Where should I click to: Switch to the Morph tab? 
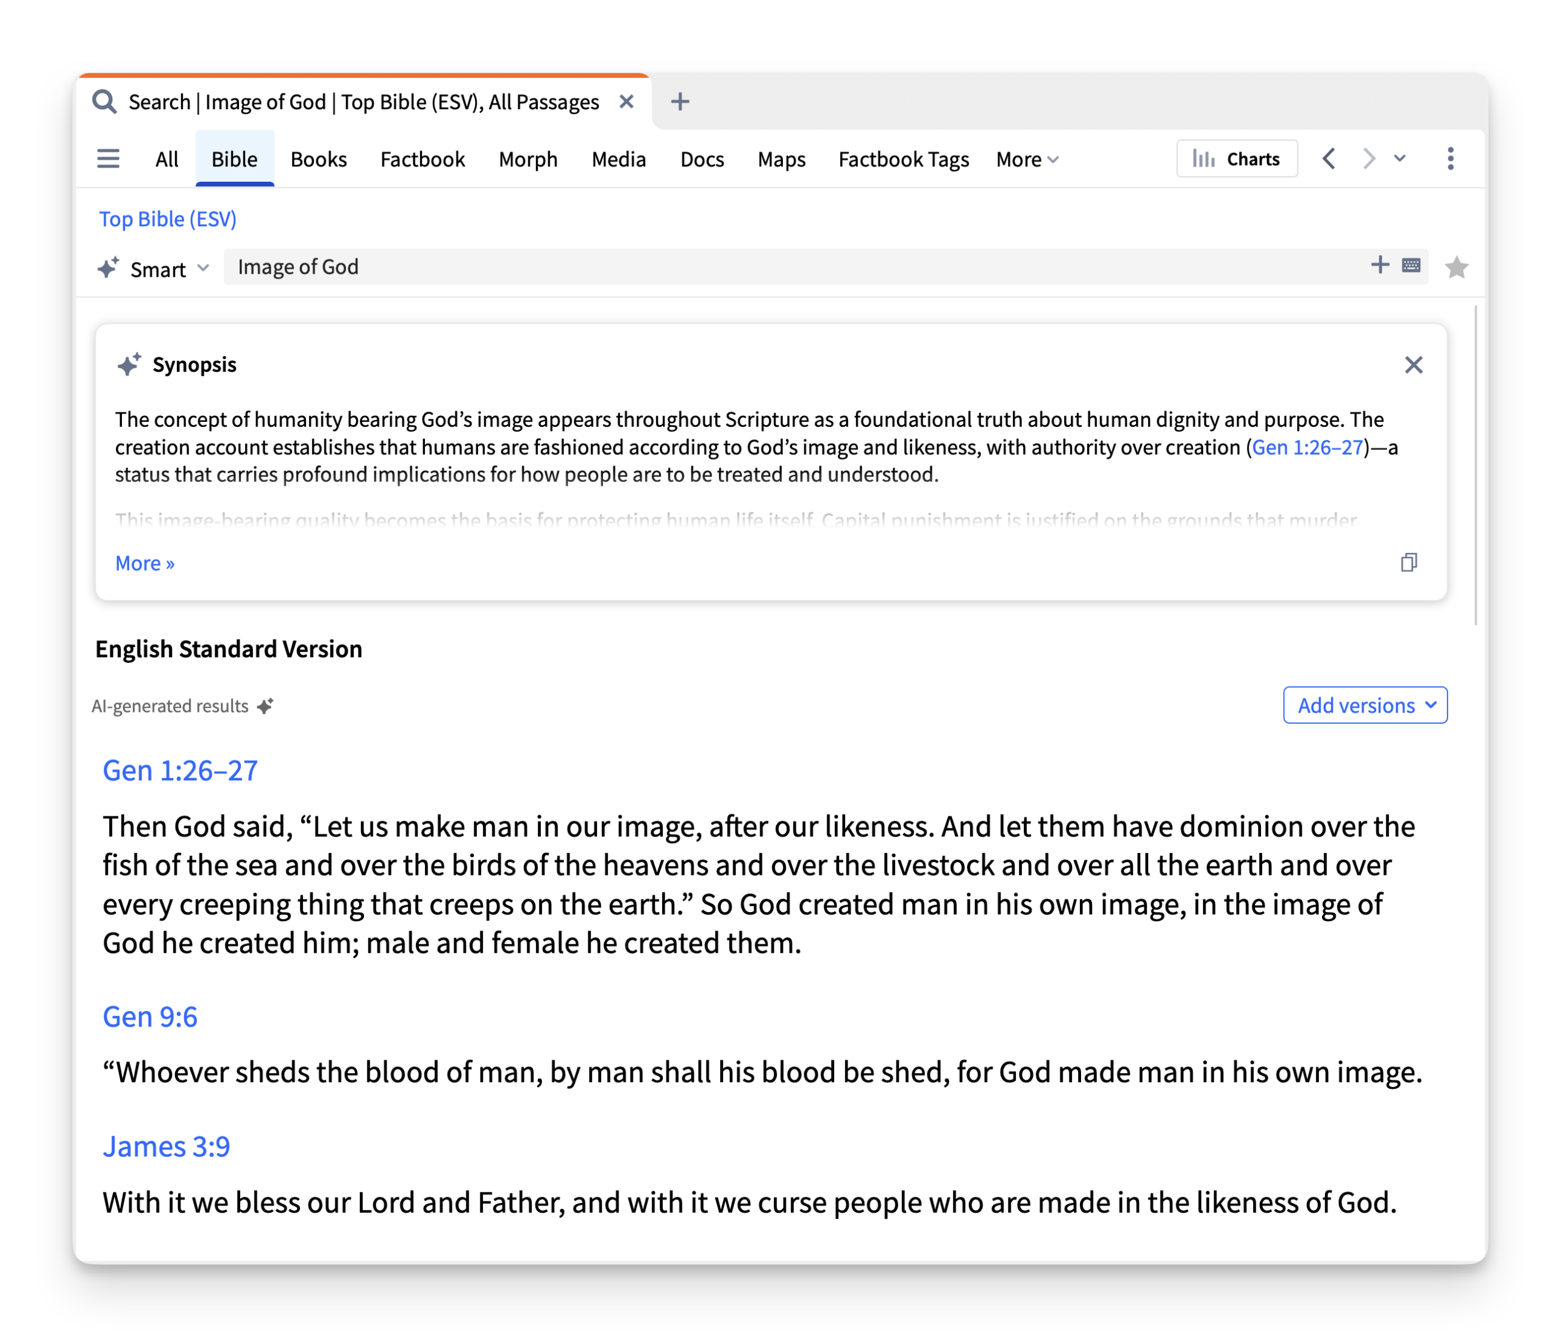pyautogui.click(x=527, y=159)
